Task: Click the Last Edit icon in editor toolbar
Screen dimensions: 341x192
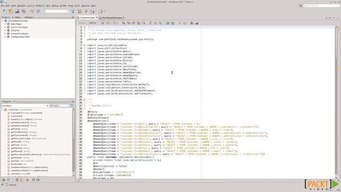Action: coord(103,23)
